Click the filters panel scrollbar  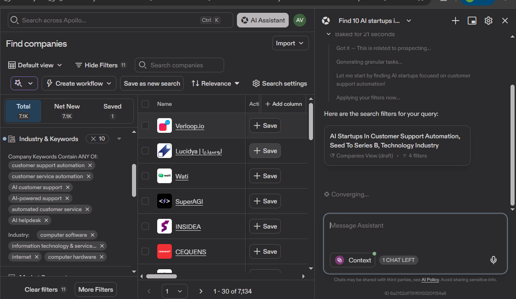(x=134, y=180)
